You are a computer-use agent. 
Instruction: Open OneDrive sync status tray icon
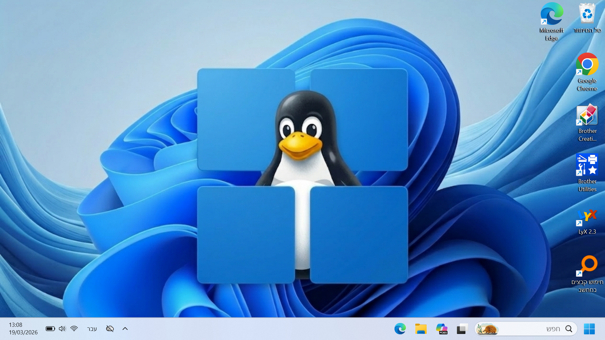point(110,329)
